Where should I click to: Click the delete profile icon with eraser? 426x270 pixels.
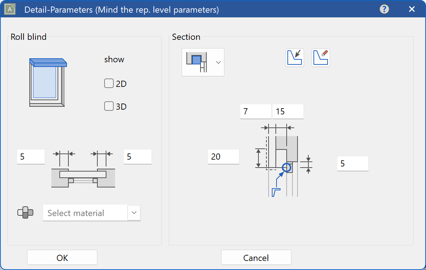pyautogui.click(x=321, y=58)
